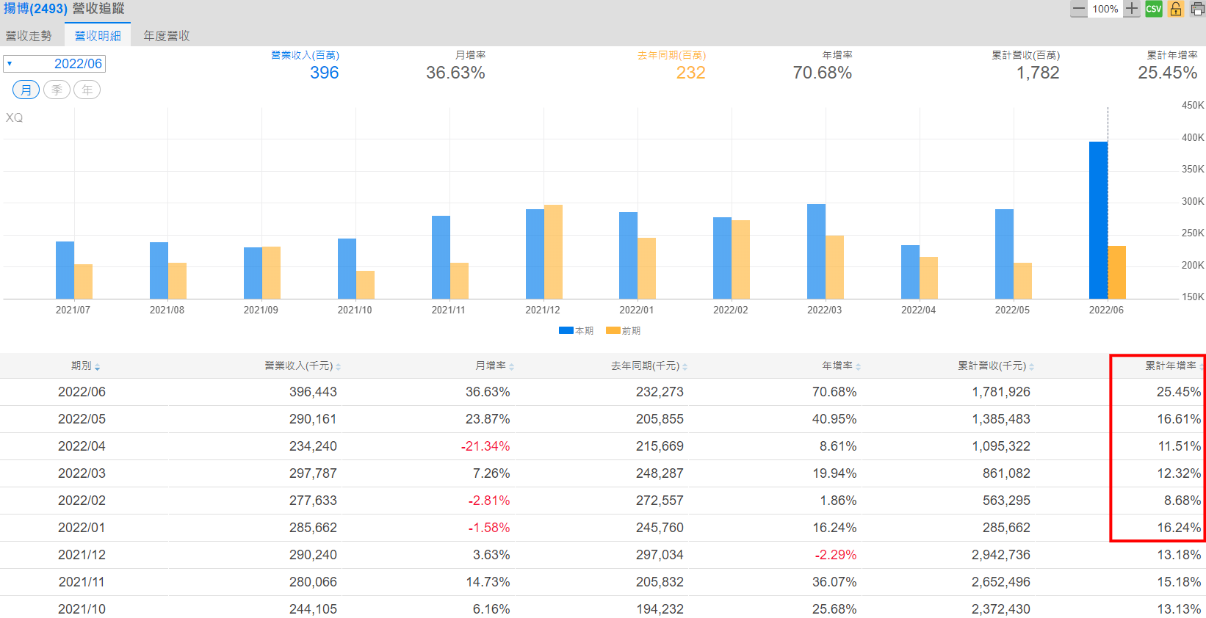Click the zoom in plus icon
The image size is (1206, 618).
(1132, 9)
